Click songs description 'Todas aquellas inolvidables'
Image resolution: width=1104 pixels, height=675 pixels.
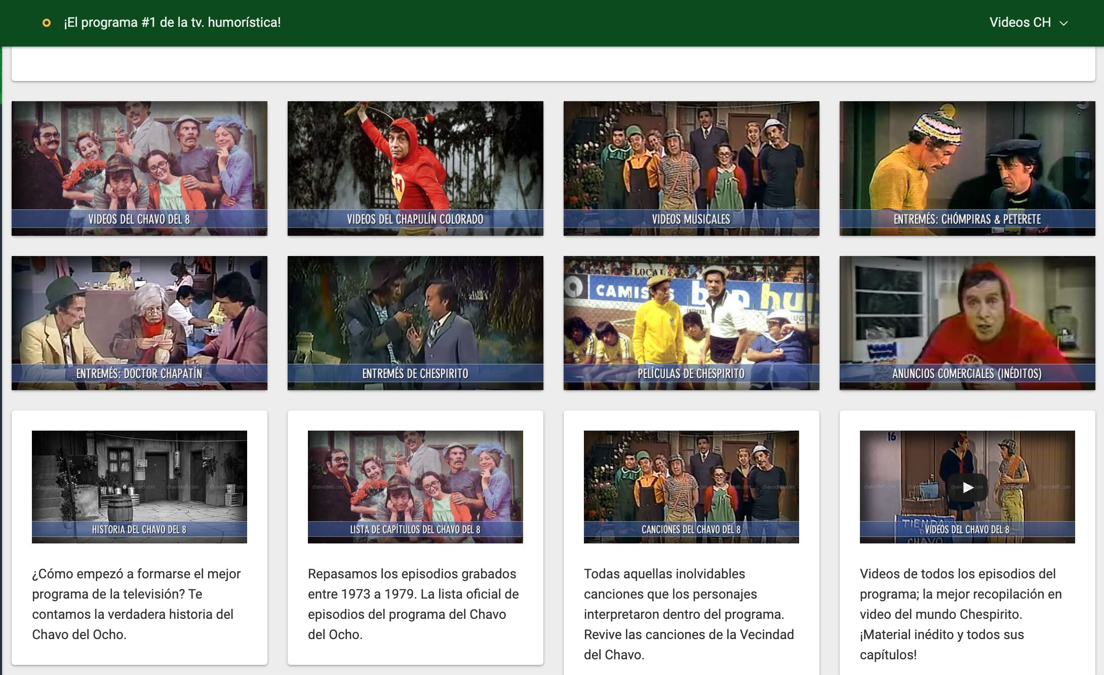tap(689, 614)
